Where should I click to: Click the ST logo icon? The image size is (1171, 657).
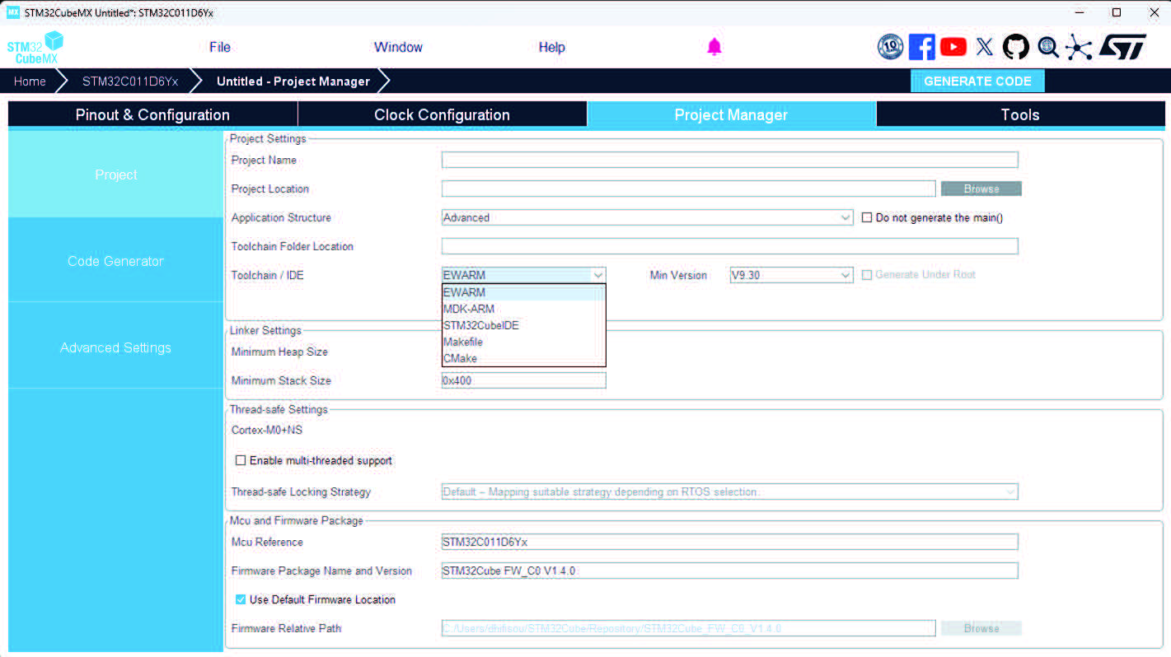tap(1122, 47)
